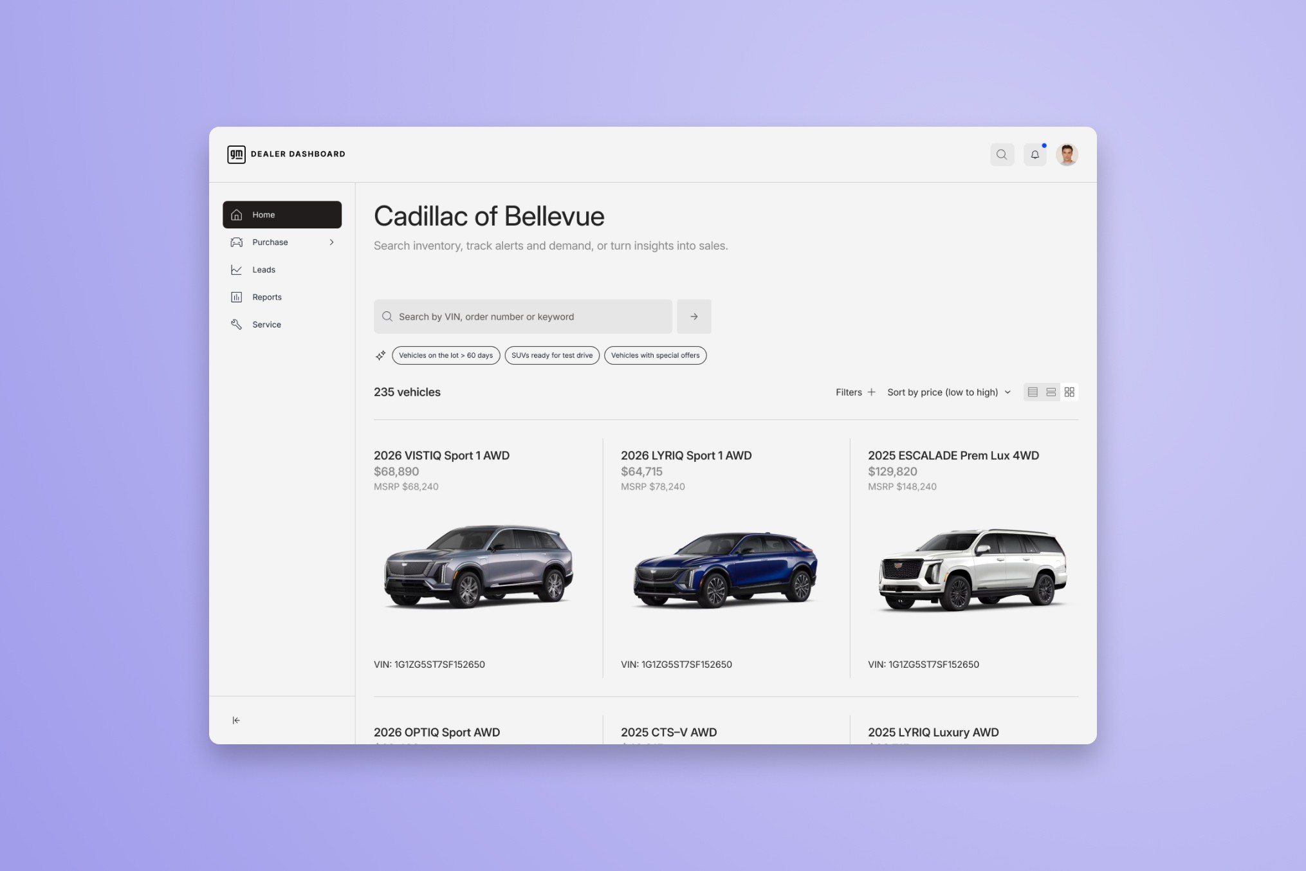Open the sort by price dropdown
Viewport: 1306px width, 871px height.
click(948, 392)
